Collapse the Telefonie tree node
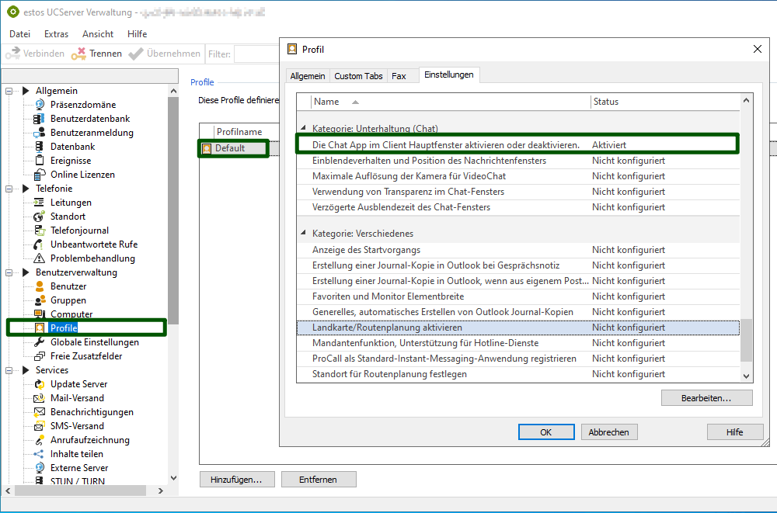The image size is (777, 513). click(x=10, y=189)
